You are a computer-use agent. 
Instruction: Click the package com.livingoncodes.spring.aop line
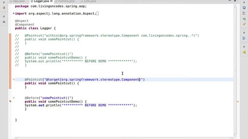[51, 6]
